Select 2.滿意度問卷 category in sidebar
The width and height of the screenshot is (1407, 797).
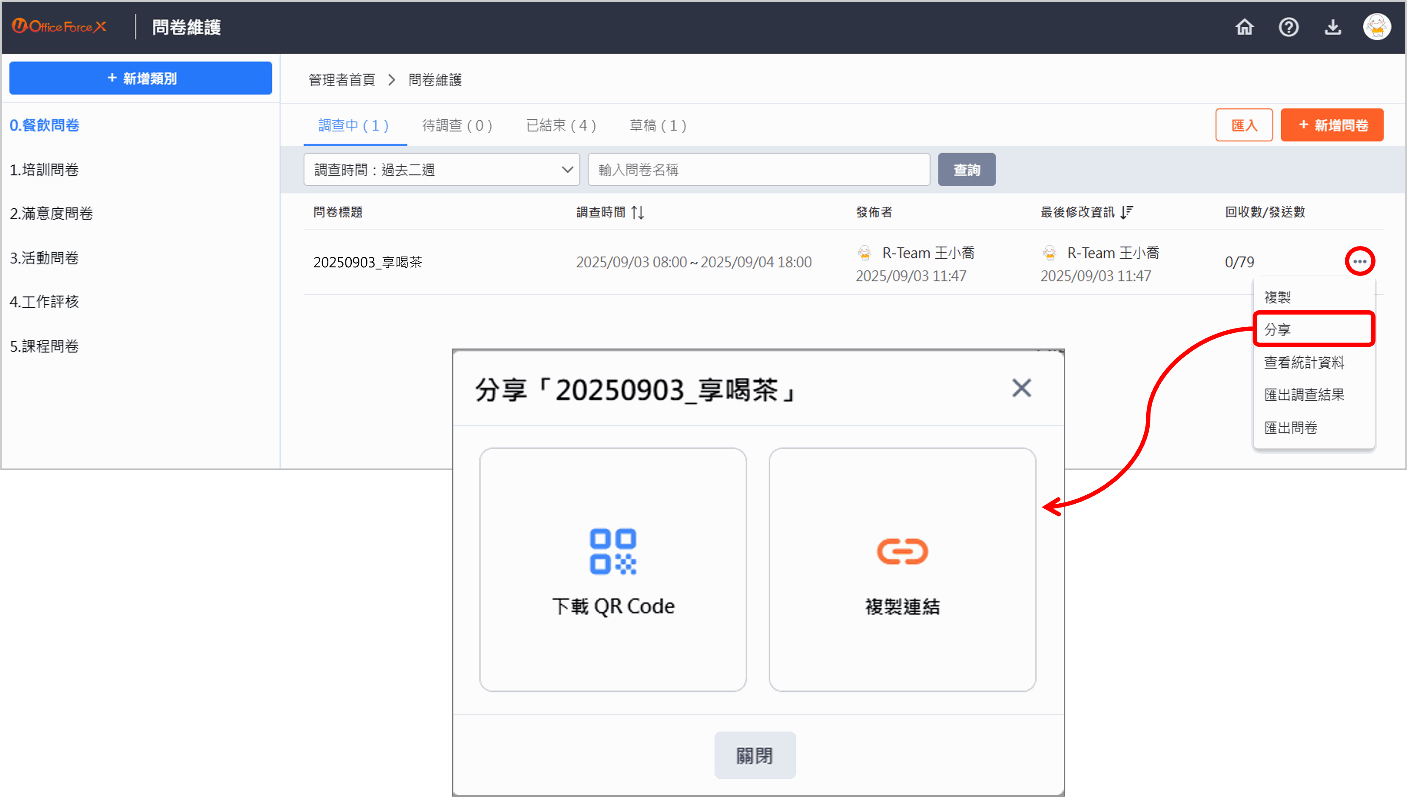tap(51, 213)
